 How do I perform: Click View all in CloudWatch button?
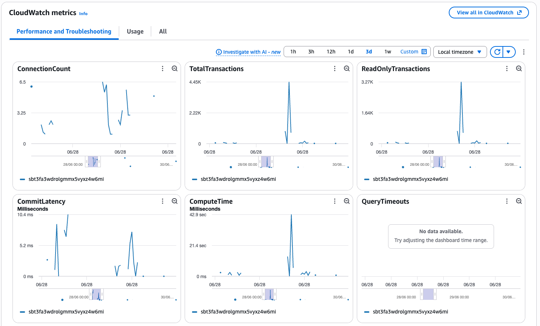[489, 13]
